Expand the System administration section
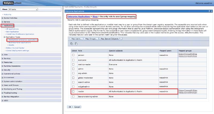Viewport: 214px width, 114px height. pyautogui.click(x=2, y=82)
